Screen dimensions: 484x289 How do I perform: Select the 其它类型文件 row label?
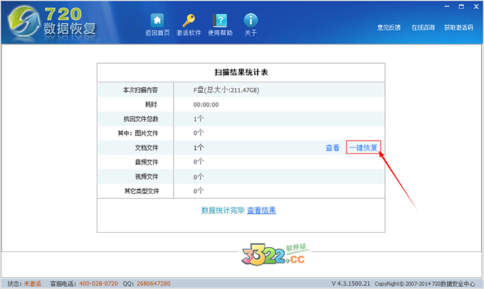click(142, 191)
